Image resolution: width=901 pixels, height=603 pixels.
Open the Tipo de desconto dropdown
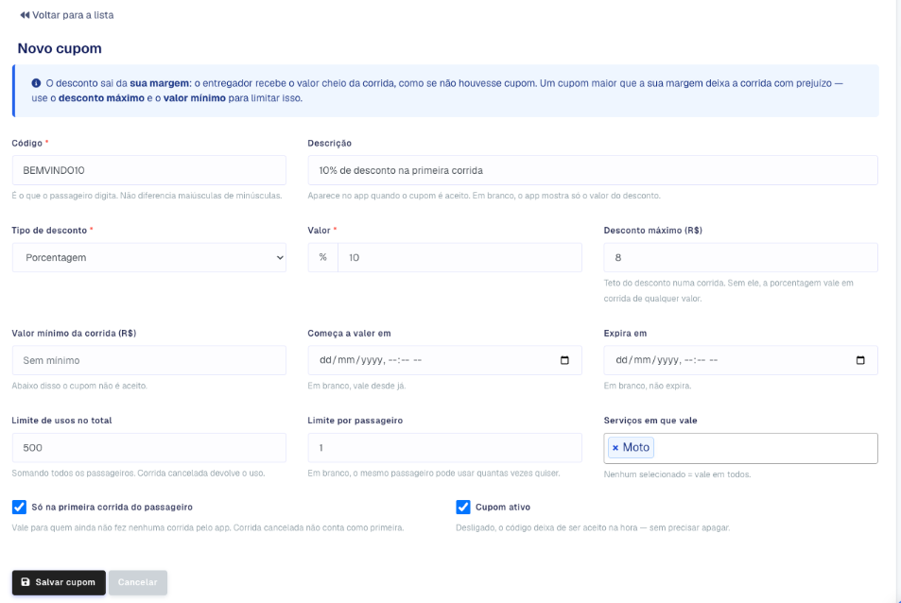coord(148,257)
